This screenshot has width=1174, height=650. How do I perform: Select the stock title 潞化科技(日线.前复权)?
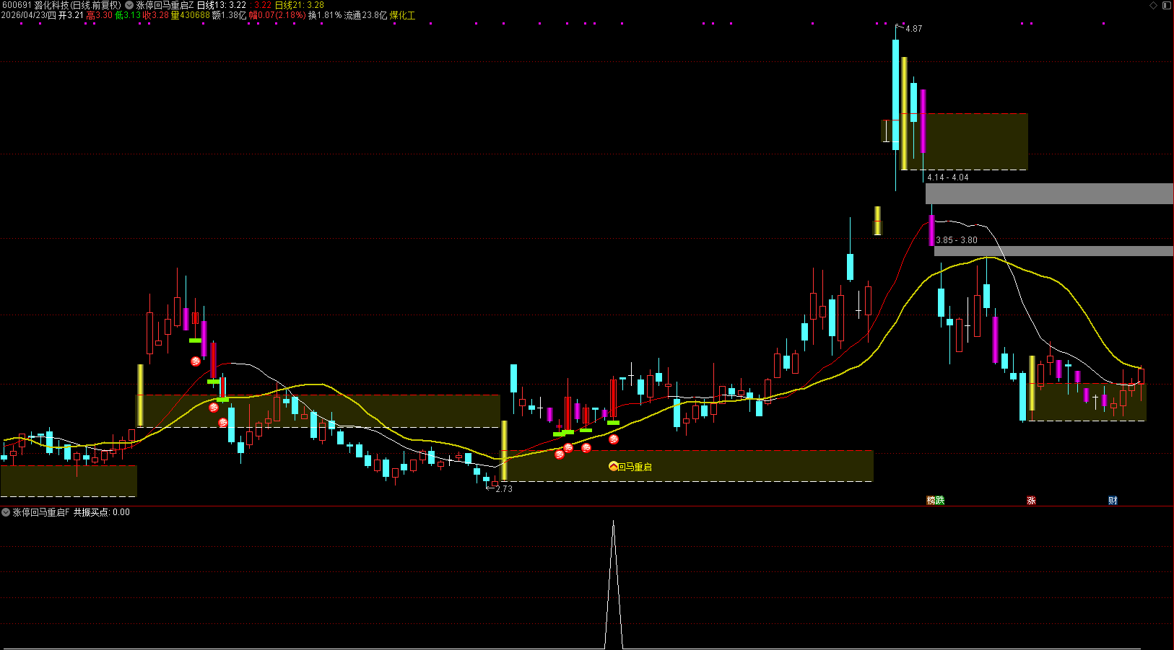click(x=78, y=5)
